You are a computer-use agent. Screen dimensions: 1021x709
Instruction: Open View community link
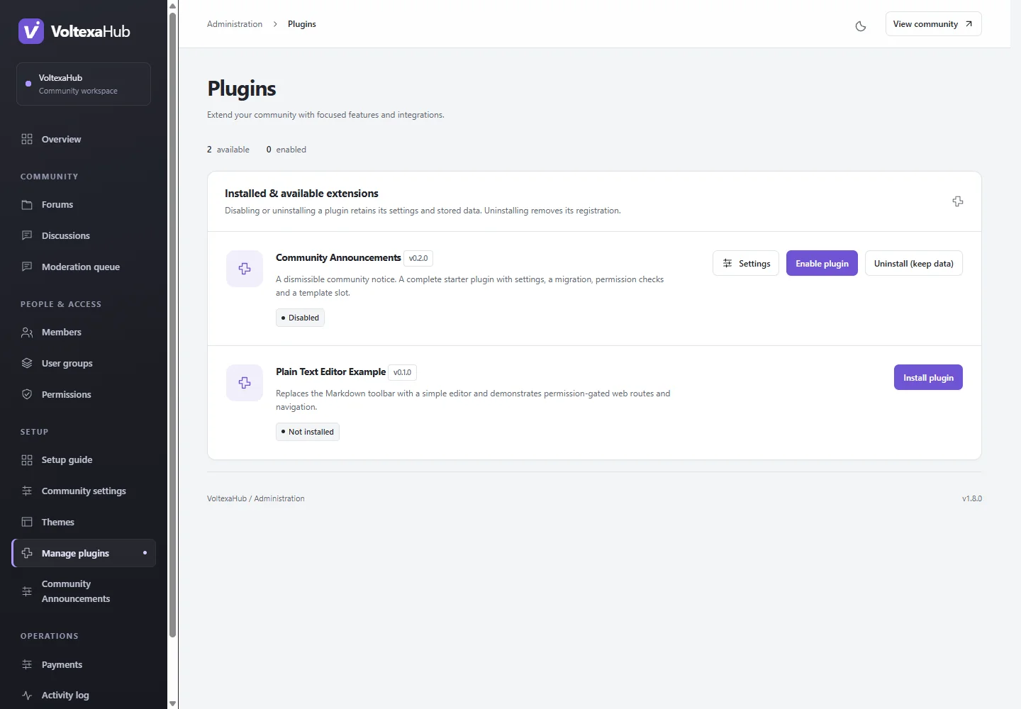coord(933,24)
